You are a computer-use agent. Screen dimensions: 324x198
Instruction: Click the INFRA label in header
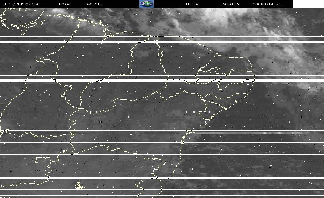[x=192, y=4]
